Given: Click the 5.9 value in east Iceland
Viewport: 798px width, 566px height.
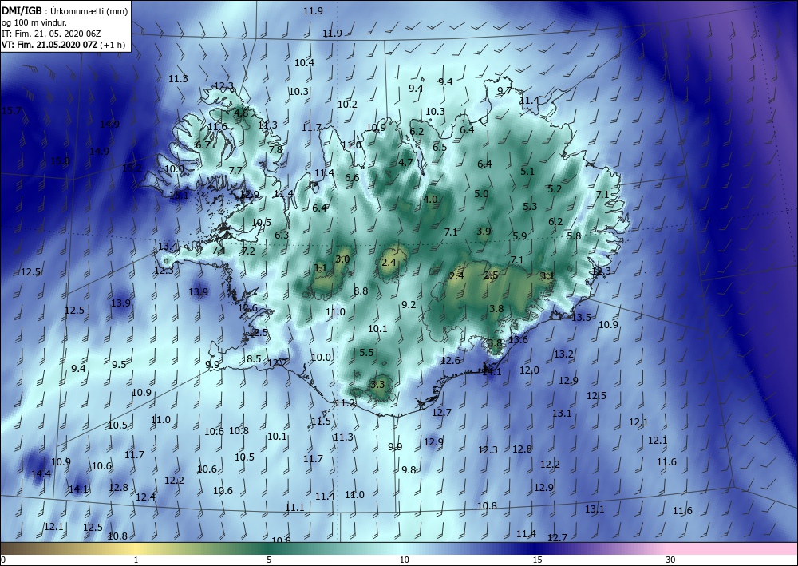Looking at the screenshot, I should point(519,236).
